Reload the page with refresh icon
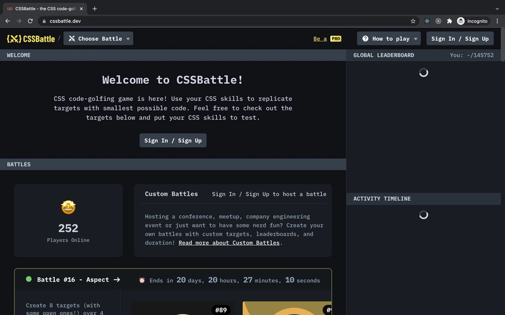505x315 pixels. (x=30, y=21)
